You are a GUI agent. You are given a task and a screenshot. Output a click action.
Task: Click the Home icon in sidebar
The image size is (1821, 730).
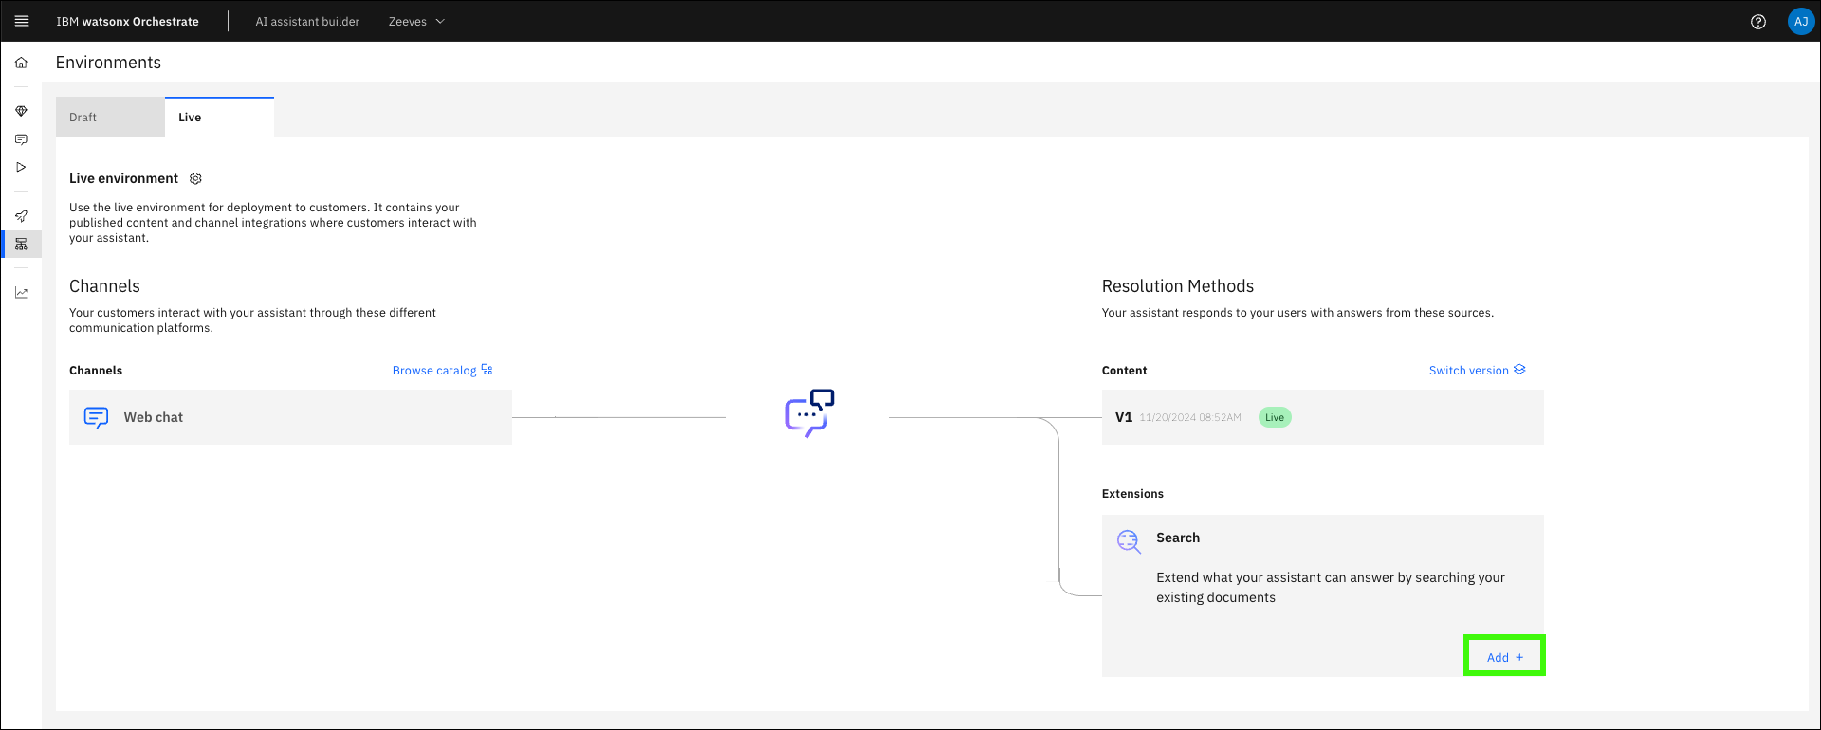click(21, 63)
